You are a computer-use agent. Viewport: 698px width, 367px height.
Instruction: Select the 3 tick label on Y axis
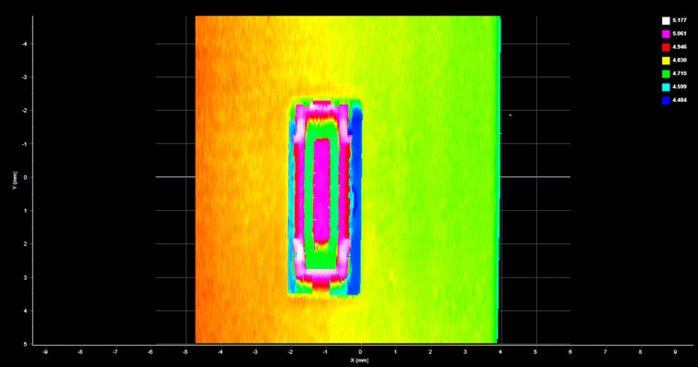click(27, 278)
